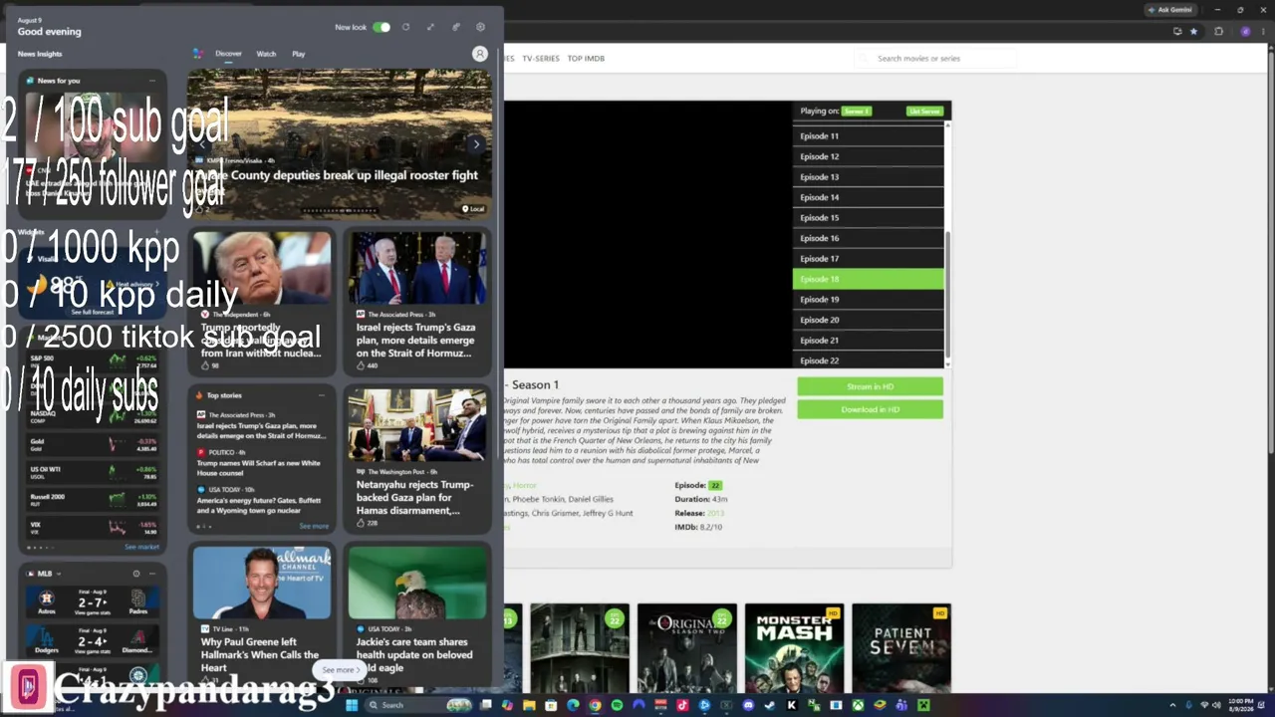Click the Download in HD button
Image resolution: width=1275 pixels, height=717 pixels.
[870, 409]
